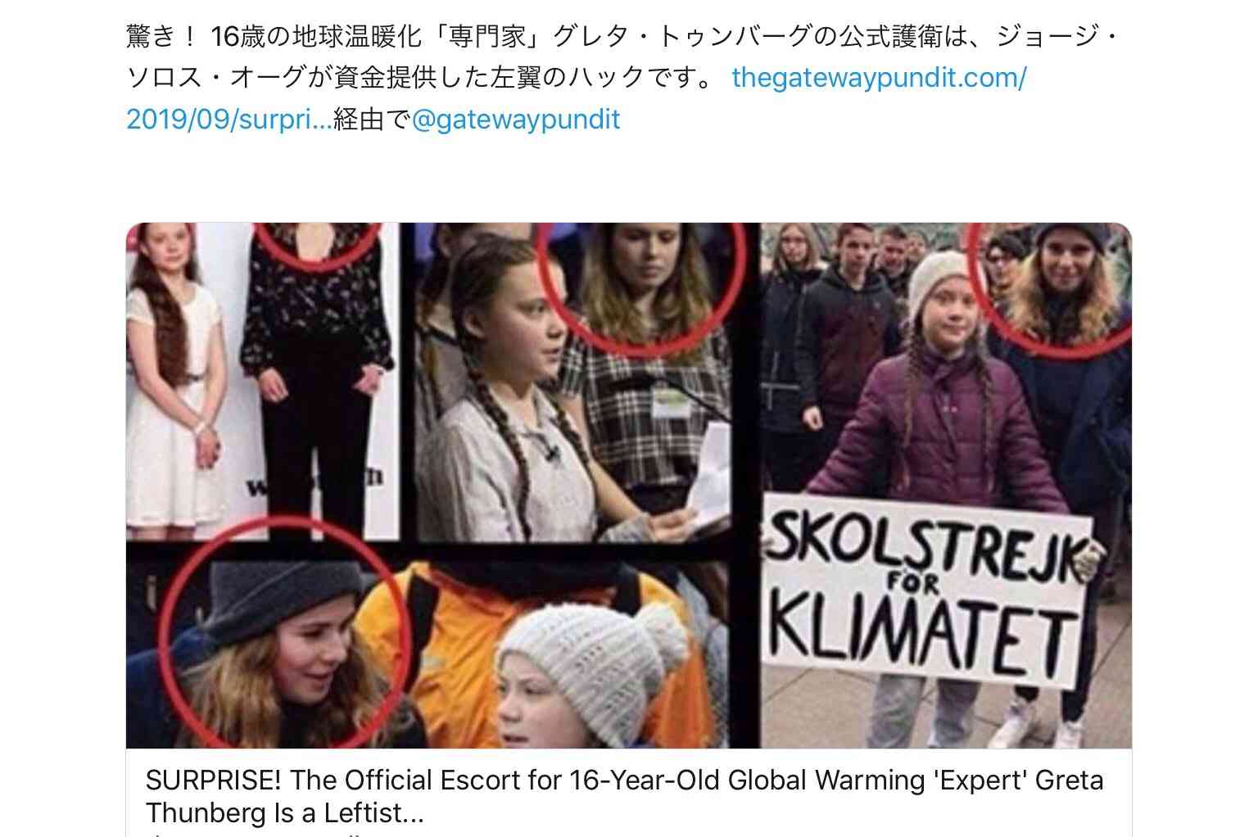1258x837 pixels.
Task: Open the "SURPRISE! The Official Escort" card headline
Action: tap(624, 780)
